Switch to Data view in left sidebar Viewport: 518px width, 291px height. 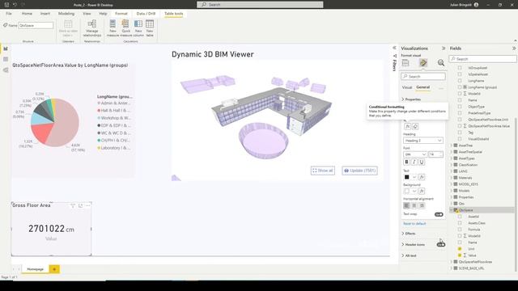(x=6, y=59)
